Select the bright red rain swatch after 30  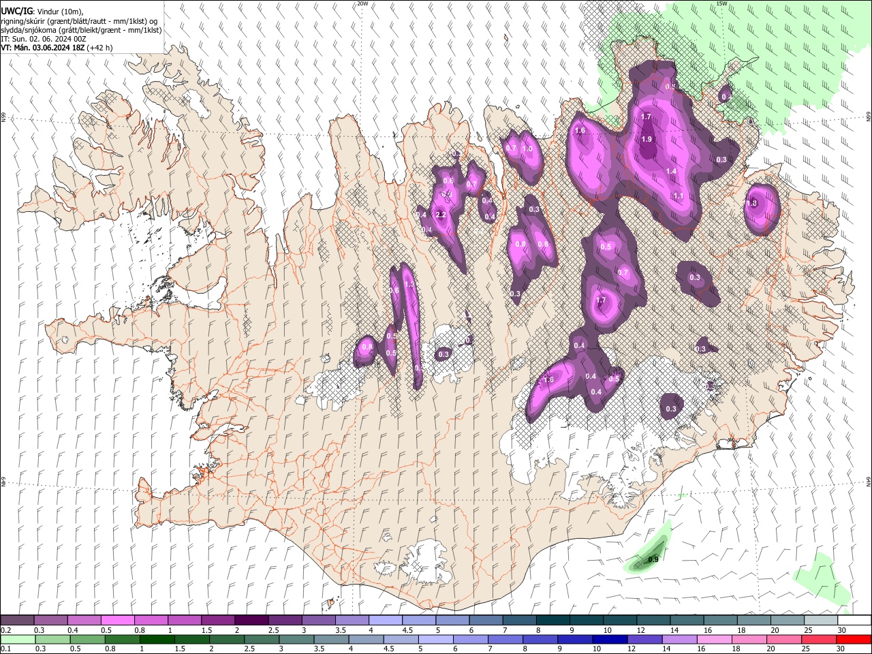tap(854, 639)
